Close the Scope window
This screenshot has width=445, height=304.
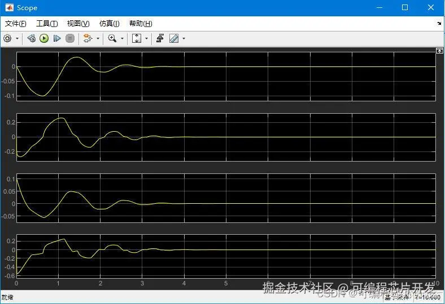[430, 8]
